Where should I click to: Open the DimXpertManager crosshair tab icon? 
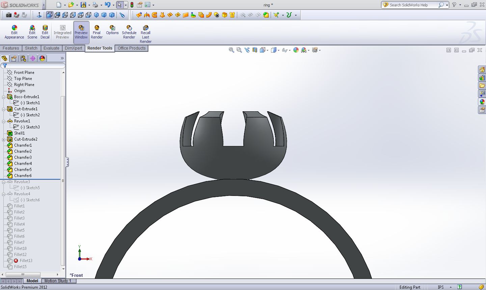click(x=33, y=58)
